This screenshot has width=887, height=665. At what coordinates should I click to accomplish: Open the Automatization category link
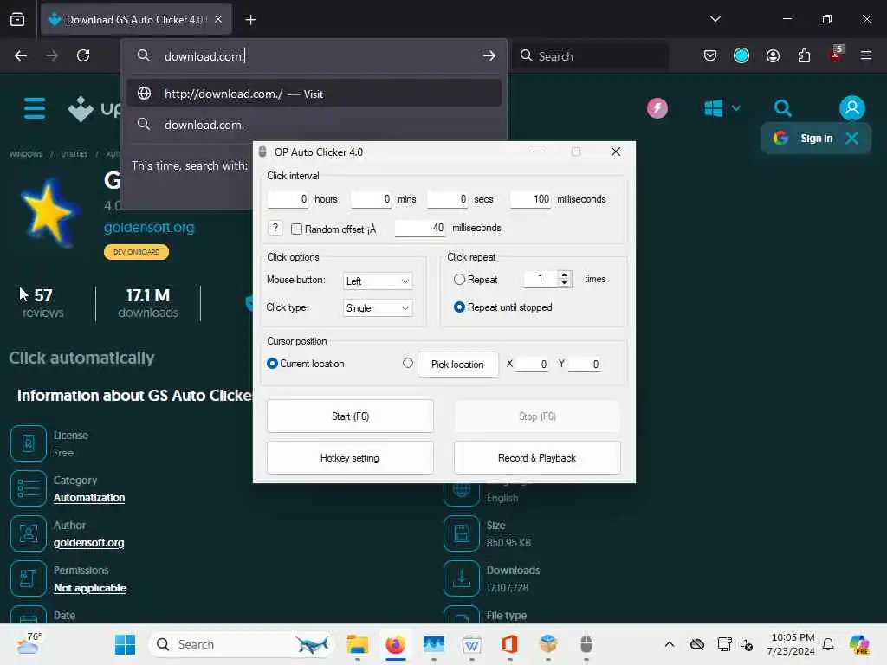pyautogui.click(x=89, y=498)
